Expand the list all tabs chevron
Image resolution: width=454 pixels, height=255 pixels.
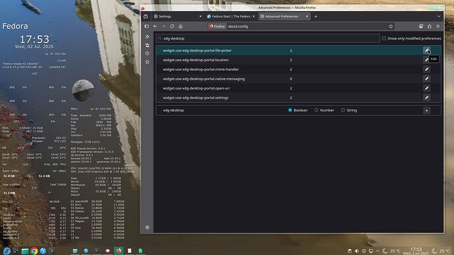point(439,16)
